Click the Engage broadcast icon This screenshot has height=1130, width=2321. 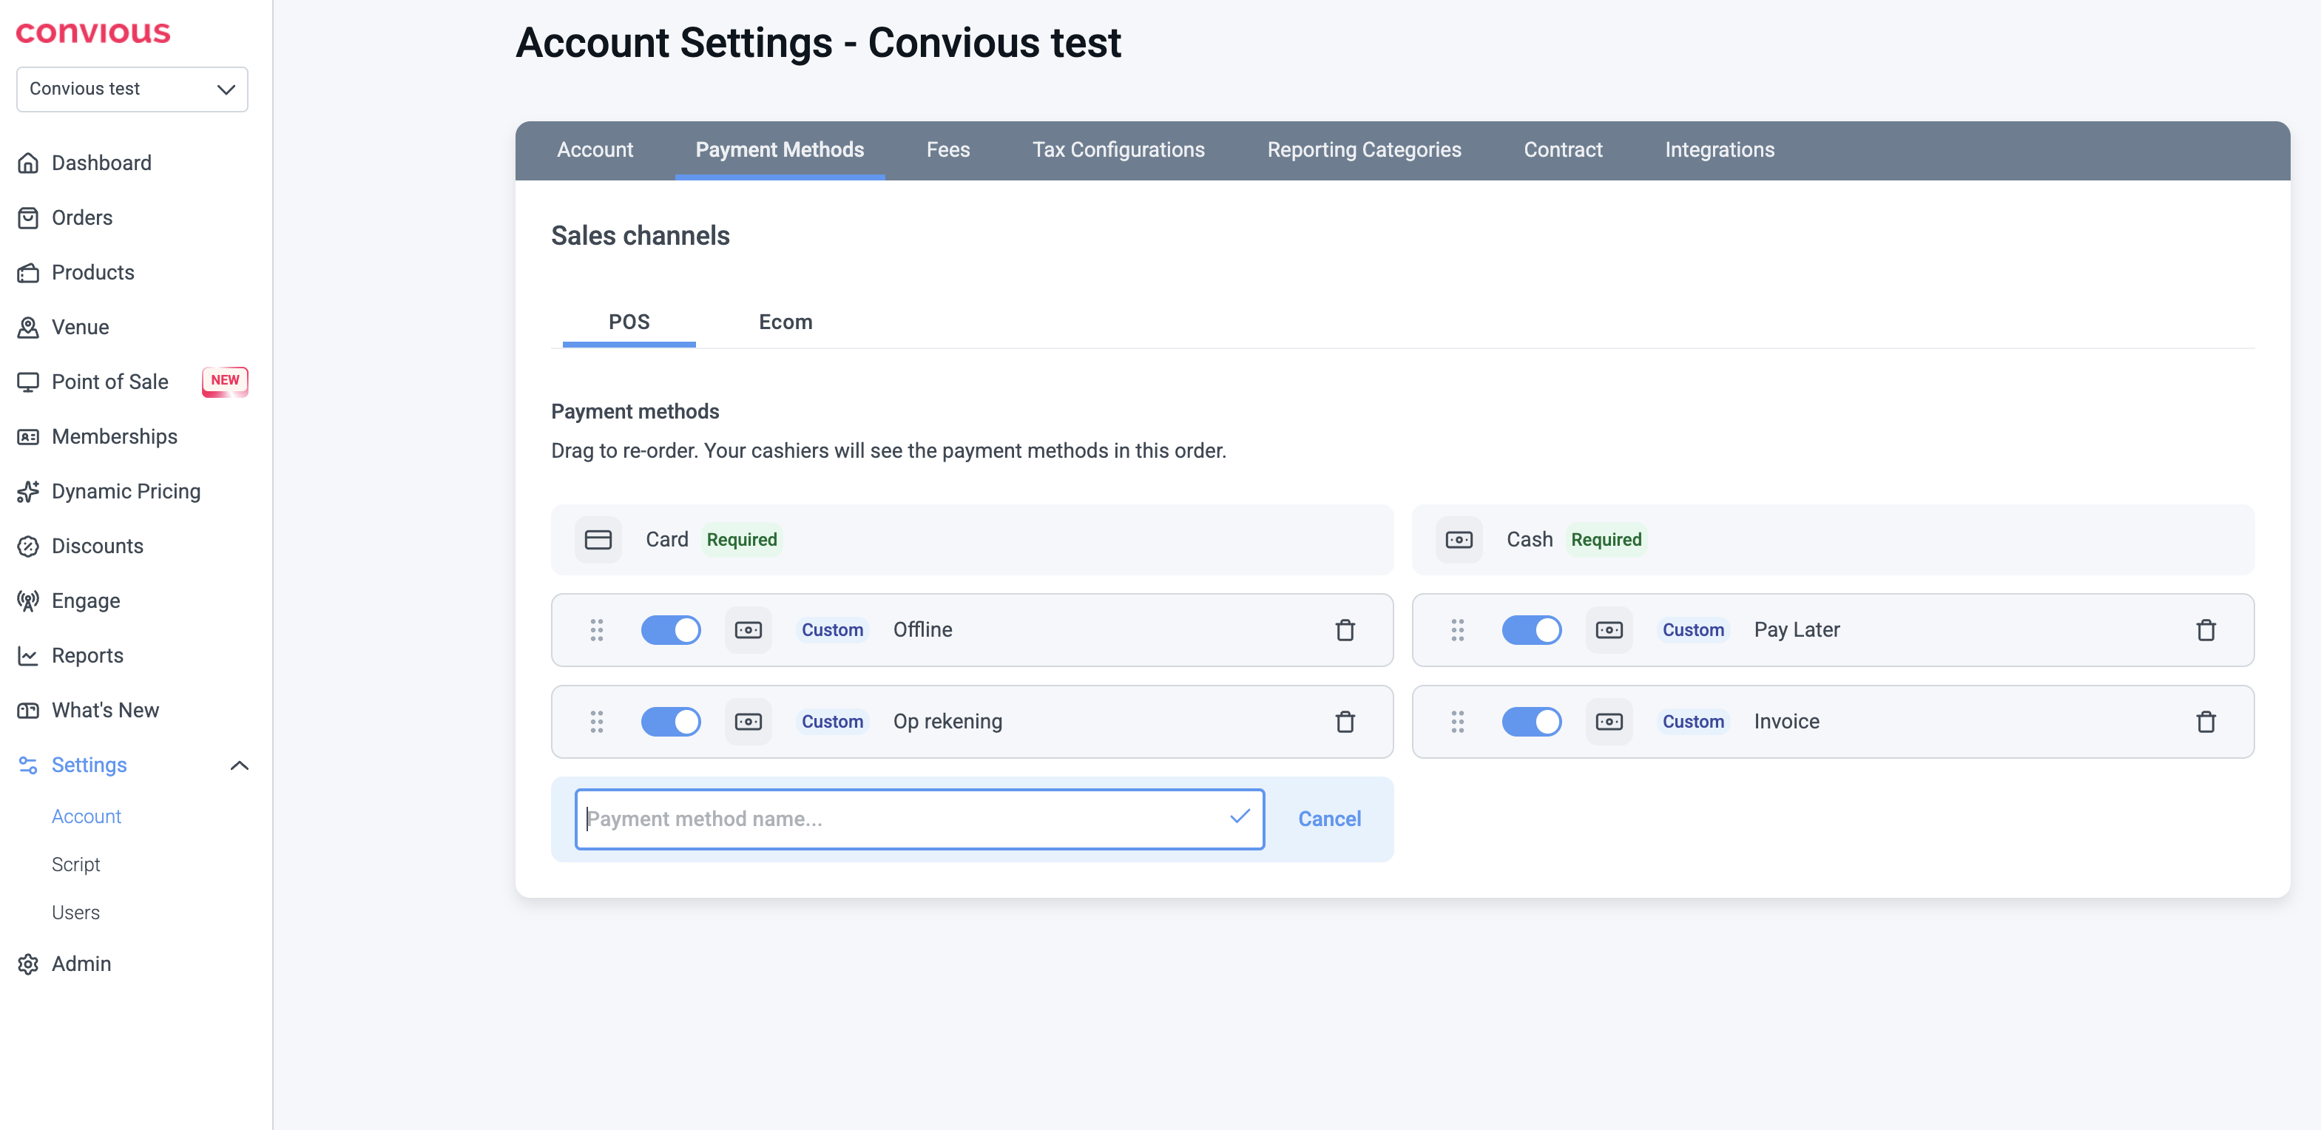pos(28,601)
